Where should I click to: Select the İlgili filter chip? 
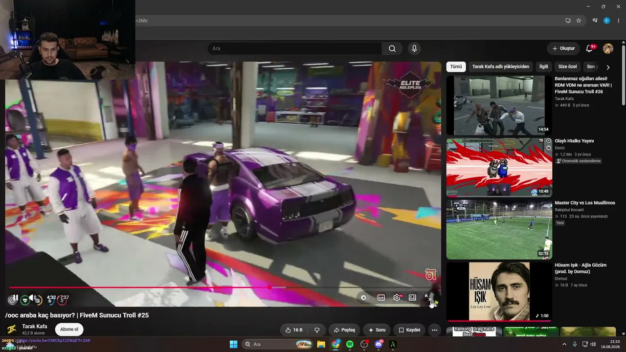click(544, 66)
